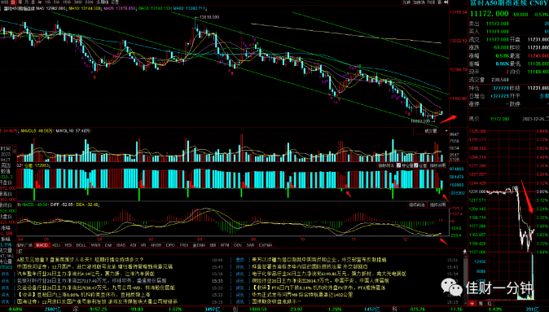Image resolution: width=549 pixels, height=312 pixels.
Task: Toggle the 仓差 checkbox in the position panel
Action: (x=415, y=165)
